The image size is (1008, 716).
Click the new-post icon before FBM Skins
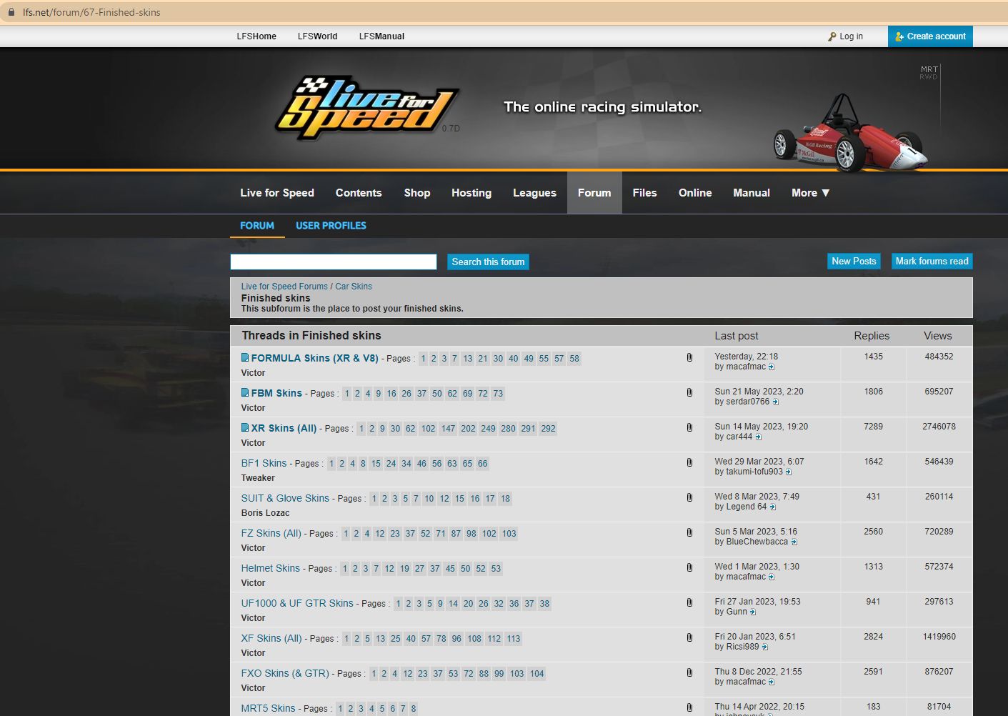[x=245, y=393]
